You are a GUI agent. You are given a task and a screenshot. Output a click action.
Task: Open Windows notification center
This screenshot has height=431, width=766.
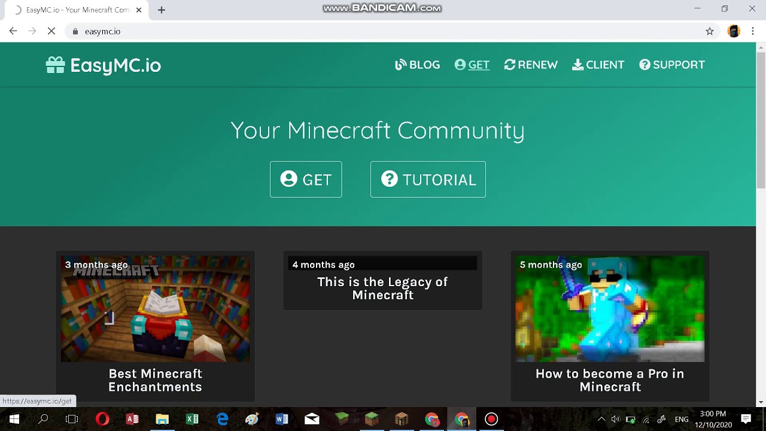point(746,419)
